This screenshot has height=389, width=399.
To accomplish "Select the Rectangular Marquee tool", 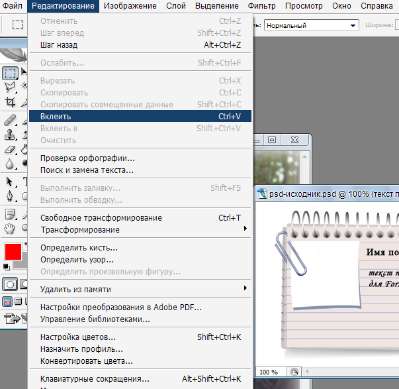I will (x=10, y=73).
